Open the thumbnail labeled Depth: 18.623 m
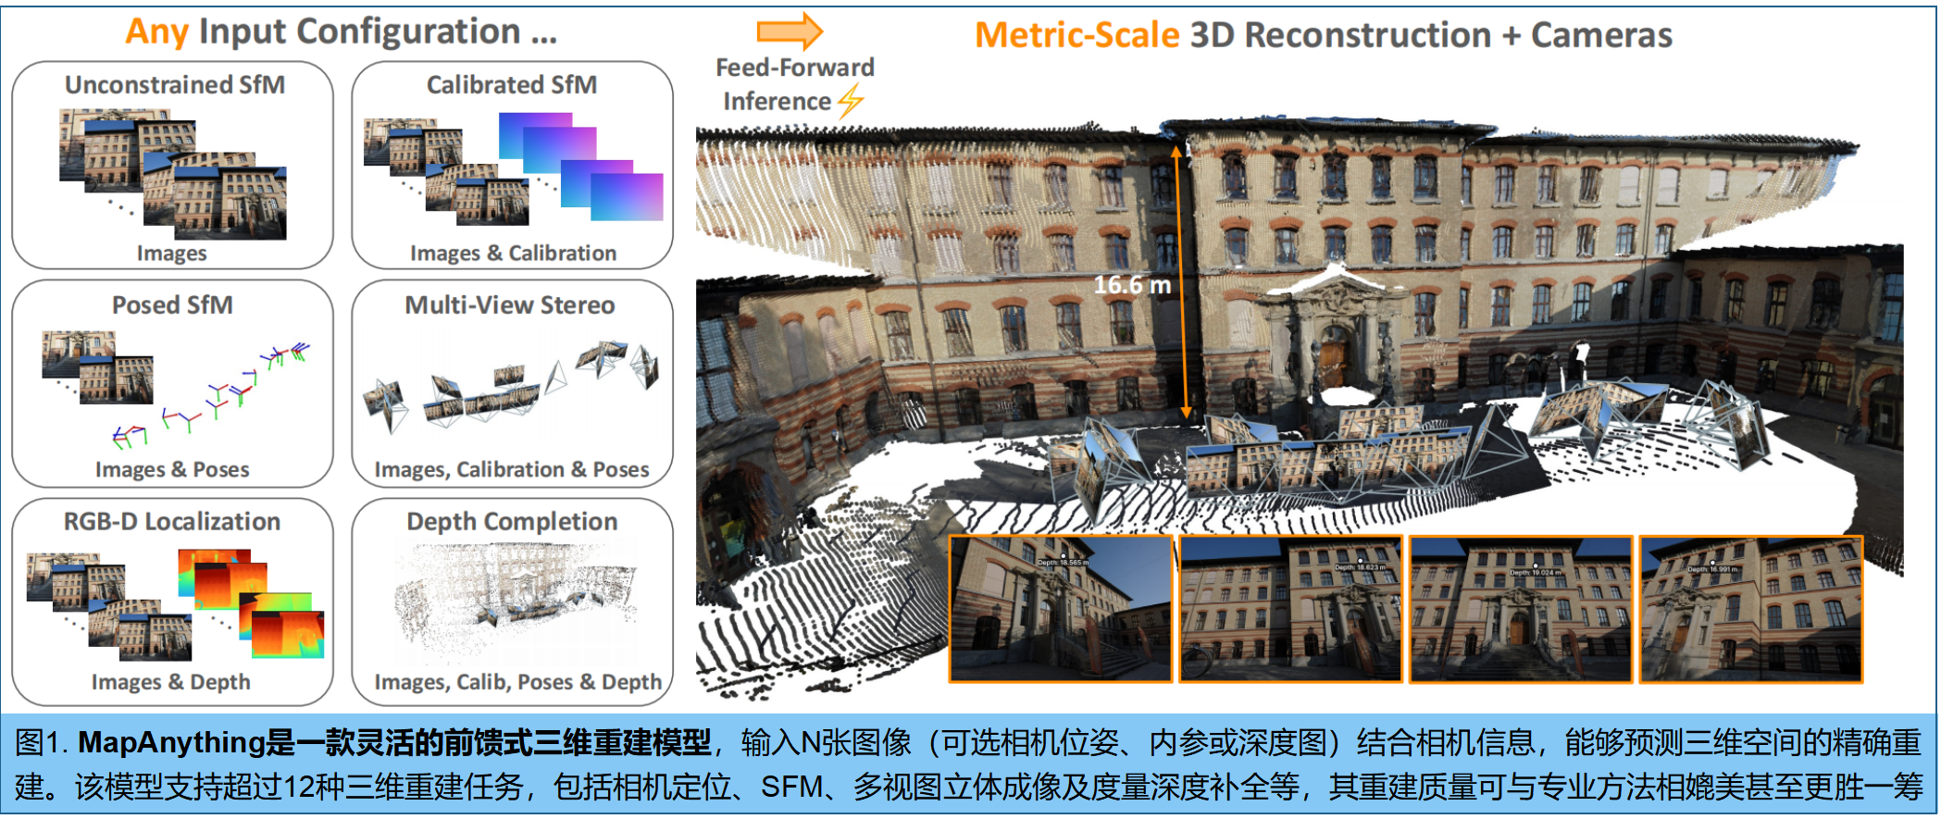Viewport: 1941px width, 819px height. [1291, 609]
